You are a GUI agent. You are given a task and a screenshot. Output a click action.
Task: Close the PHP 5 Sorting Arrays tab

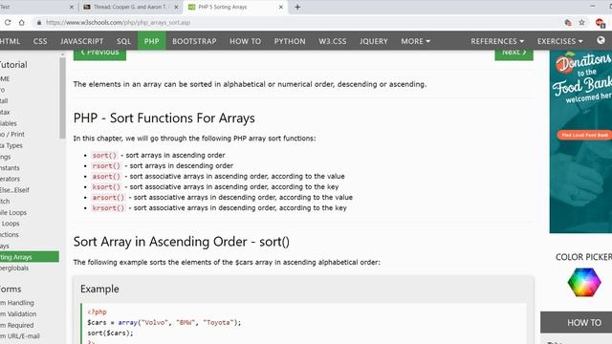pos(280,7)
